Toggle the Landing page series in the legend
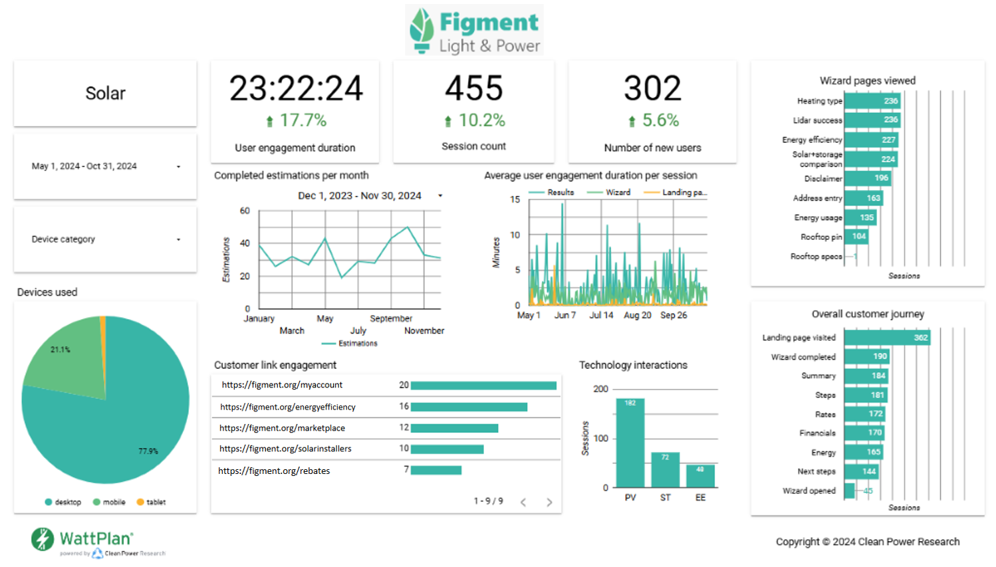This screenshot has width=996, height=567. [x=676, y=192]
